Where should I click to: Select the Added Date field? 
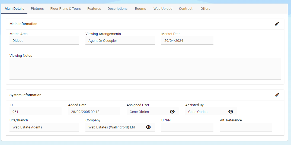click(x=94, y=112)
